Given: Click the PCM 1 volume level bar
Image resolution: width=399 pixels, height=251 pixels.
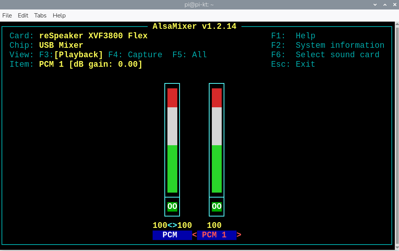Looking at the screenshot, I should tap(217, 140).
